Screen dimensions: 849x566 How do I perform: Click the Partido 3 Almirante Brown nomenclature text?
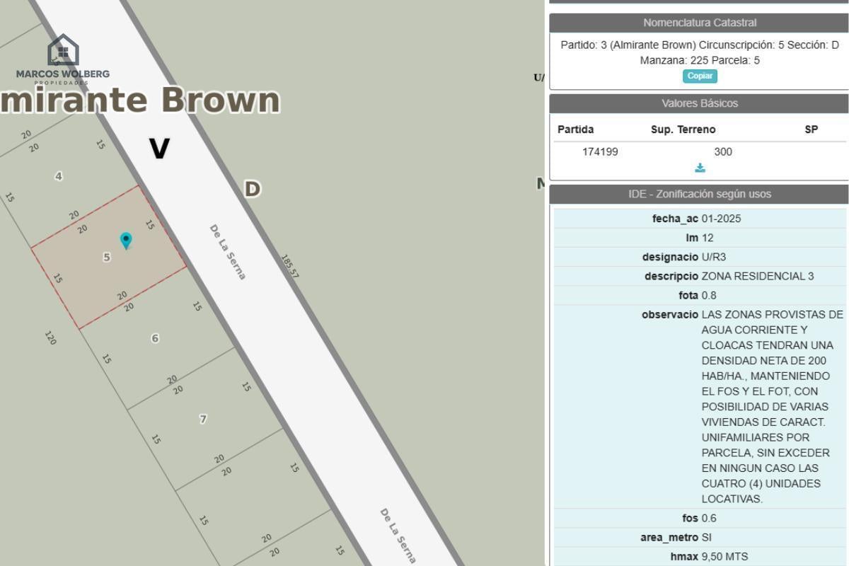tap(700, 52)
